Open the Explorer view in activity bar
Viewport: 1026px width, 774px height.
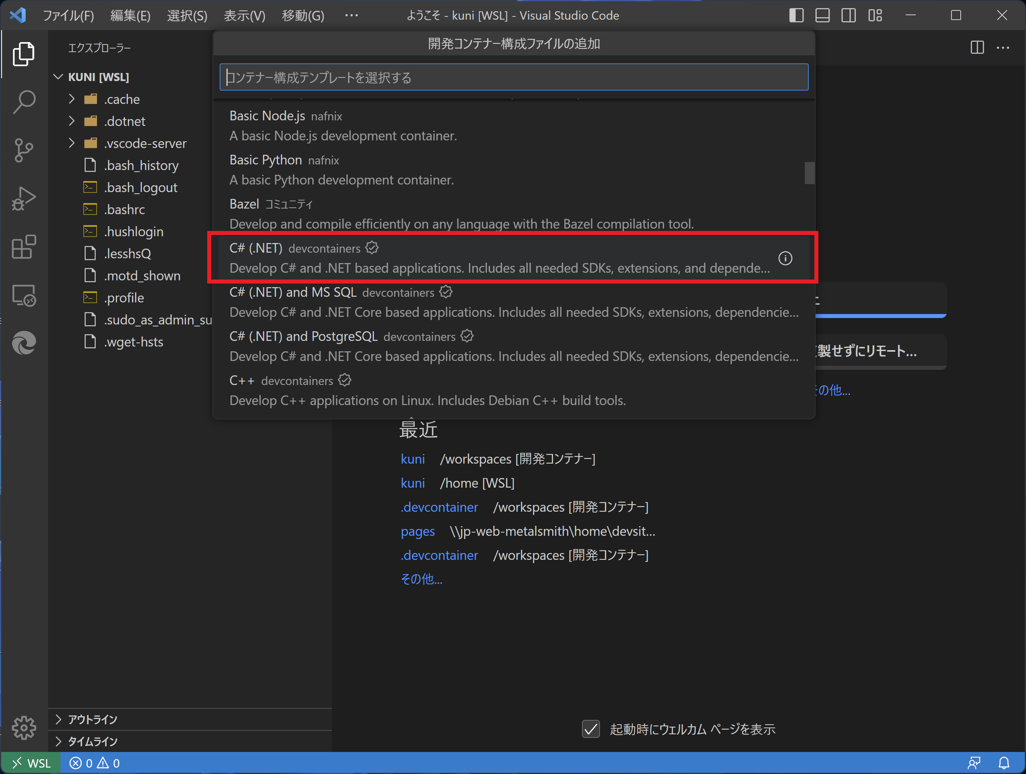[x=24, y=54]
